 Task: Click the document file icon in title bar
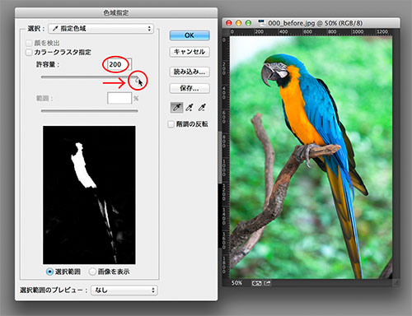(x=261, y=23)
